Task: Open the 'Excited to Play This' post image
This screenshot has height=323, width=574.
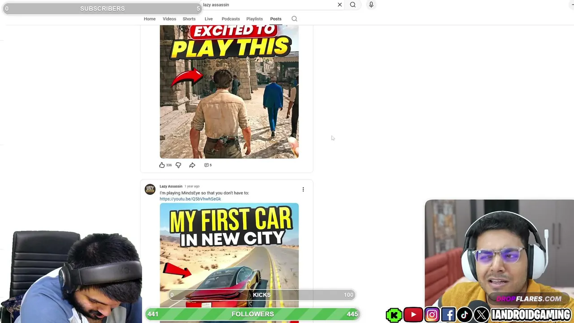Action: coord(229,92)
